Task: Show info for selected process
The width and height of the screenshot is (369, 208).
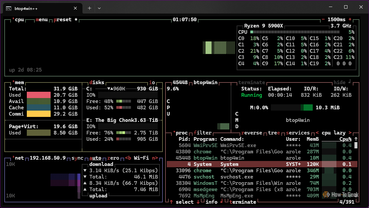Action: (x=211, y=202)
